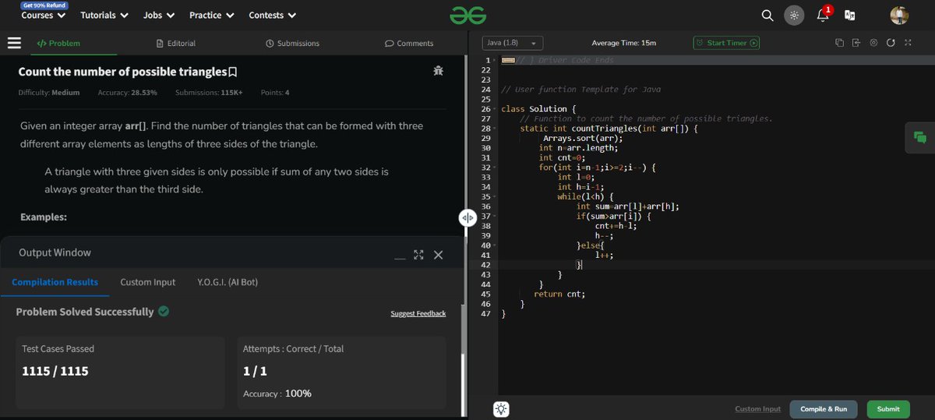The image size is (935, 420).
Task: Click the editor export arrow icon
Action: point(856,43)
